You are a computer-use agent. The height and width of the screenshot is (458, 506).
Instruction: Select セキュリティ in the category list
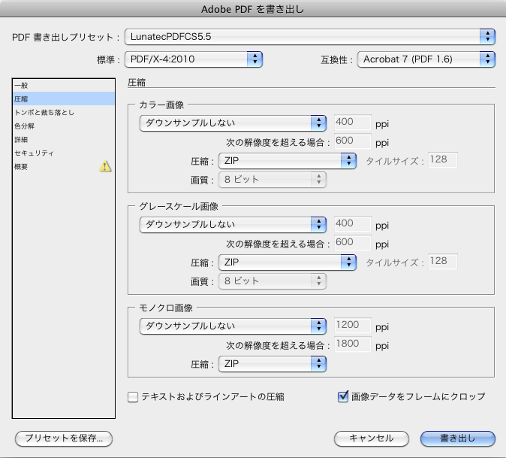click(x=64, y=153)
